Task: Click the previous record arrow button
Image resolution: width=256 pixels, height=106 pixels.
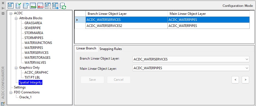Action: (x=235, y=80)
